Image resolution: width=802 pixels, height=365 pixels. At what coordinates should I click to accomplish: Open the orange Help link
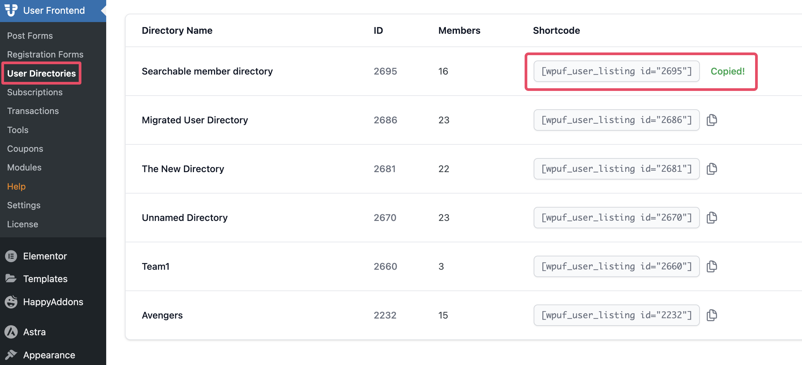(x=16, y=187)
